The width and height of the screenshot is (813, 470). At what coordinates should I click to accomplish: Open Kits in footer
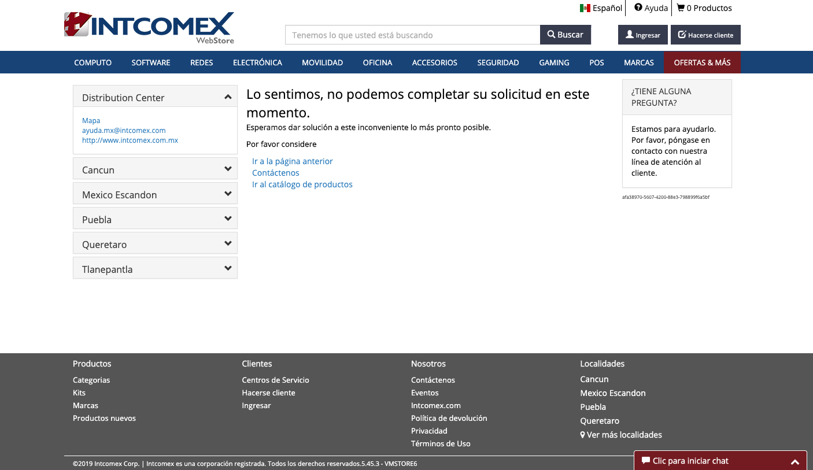[79, 393]
